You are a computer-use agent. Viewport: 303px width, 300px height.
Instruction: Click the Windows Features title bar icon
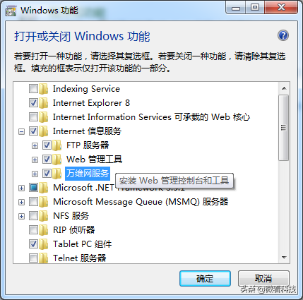(11, 11)
